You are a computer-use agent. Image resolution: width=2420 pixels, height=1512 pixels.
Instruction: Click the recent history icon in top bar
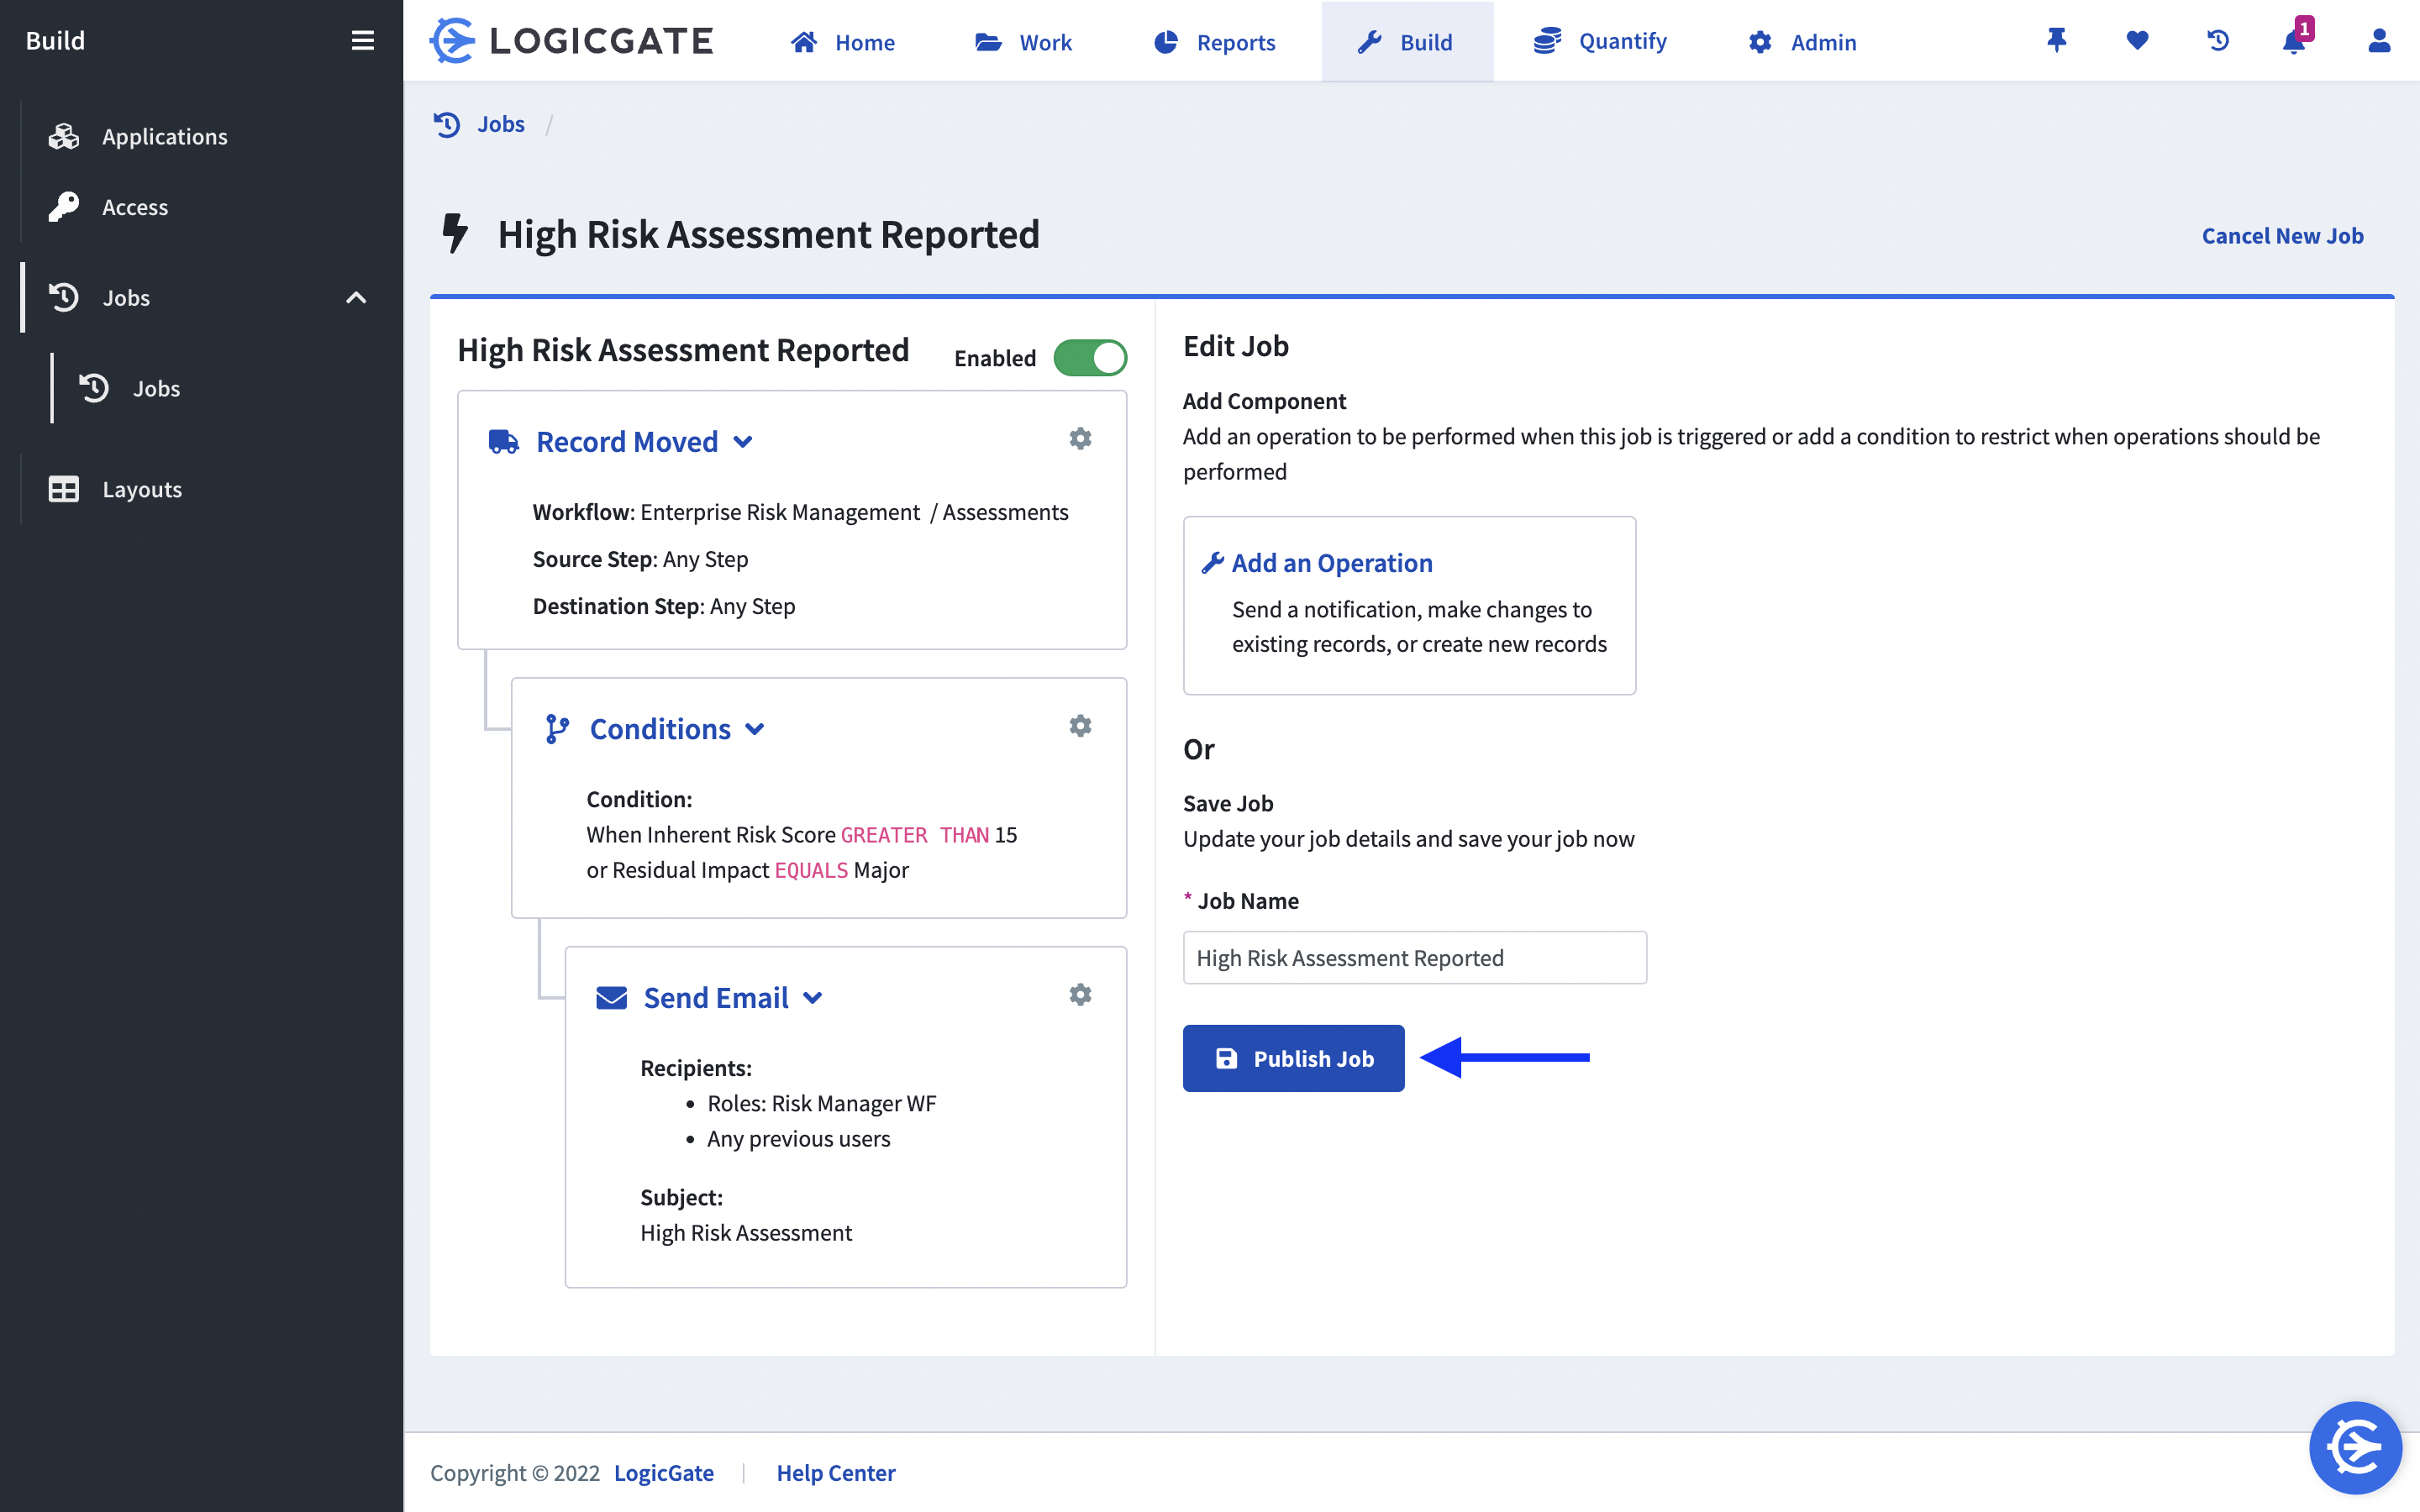(x=2218, y=41)
